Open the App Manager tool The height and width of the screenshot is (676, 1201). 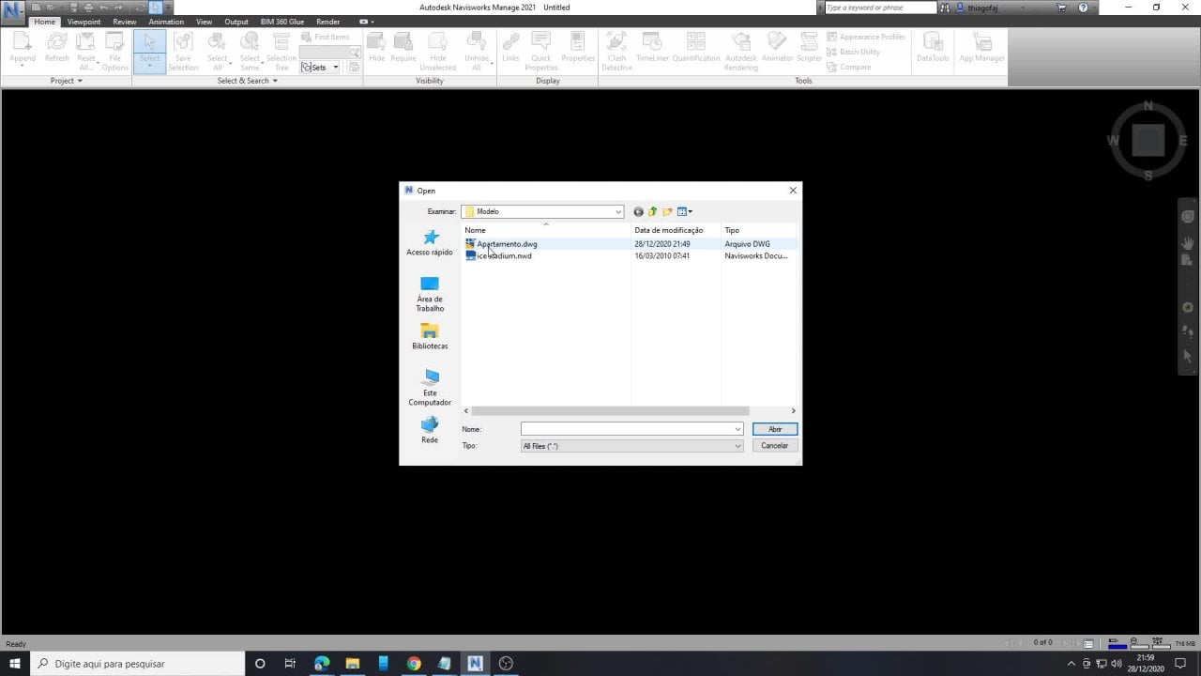981,47
